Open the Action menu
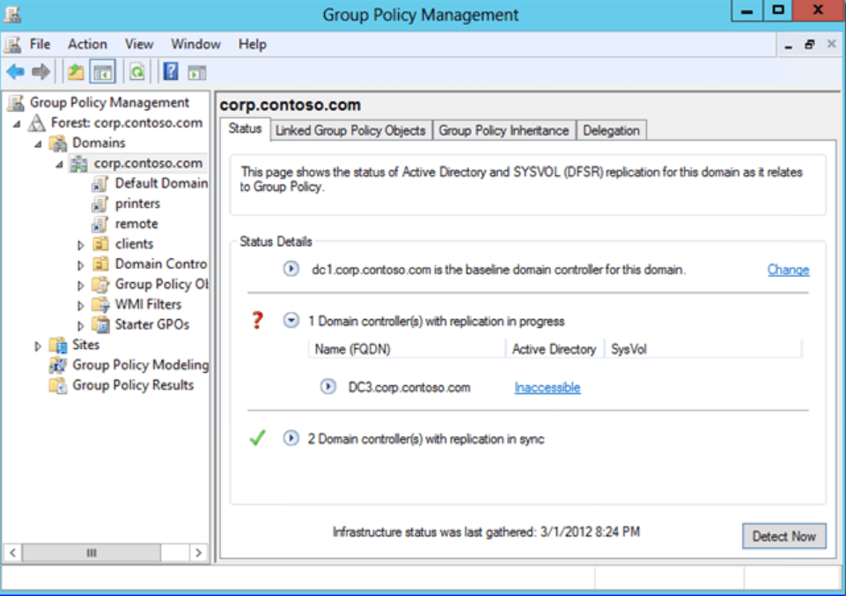 (87, 44)
